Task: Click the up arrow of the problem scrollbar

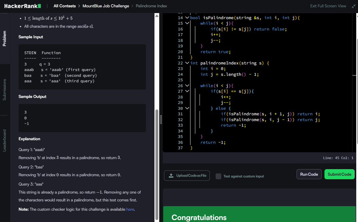Action: tap(157, 16)
